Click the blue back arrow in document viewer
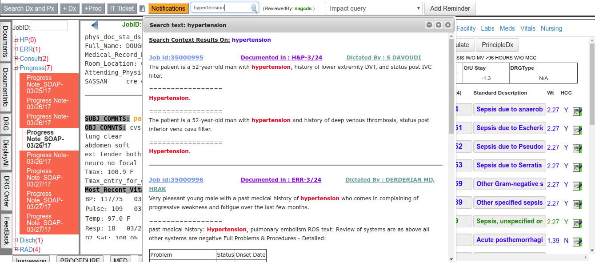The height and width of the screenshot is (262, 595). (95, 25)
